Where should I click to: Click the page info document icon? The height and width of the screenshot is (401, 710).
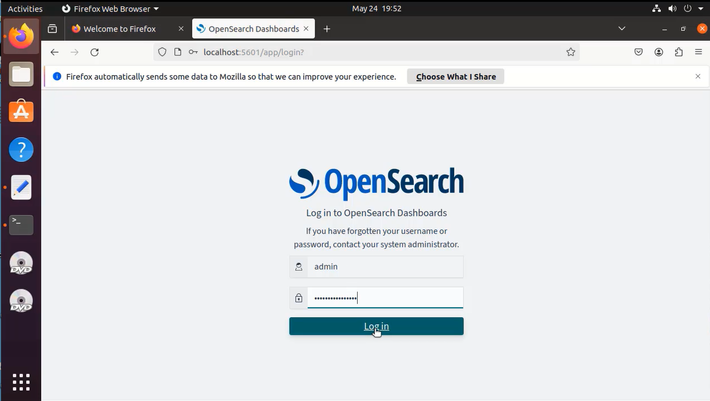[178, 52]
